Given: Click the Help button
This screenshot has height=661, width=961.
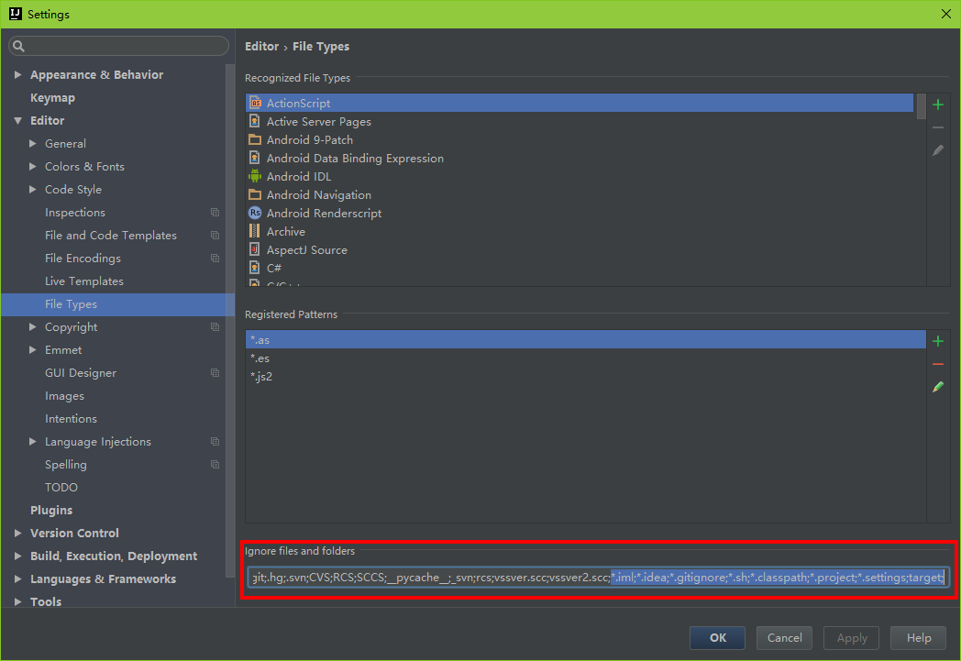Looking at the screenshot, I should pyautogui.click(x=919, y=638).
